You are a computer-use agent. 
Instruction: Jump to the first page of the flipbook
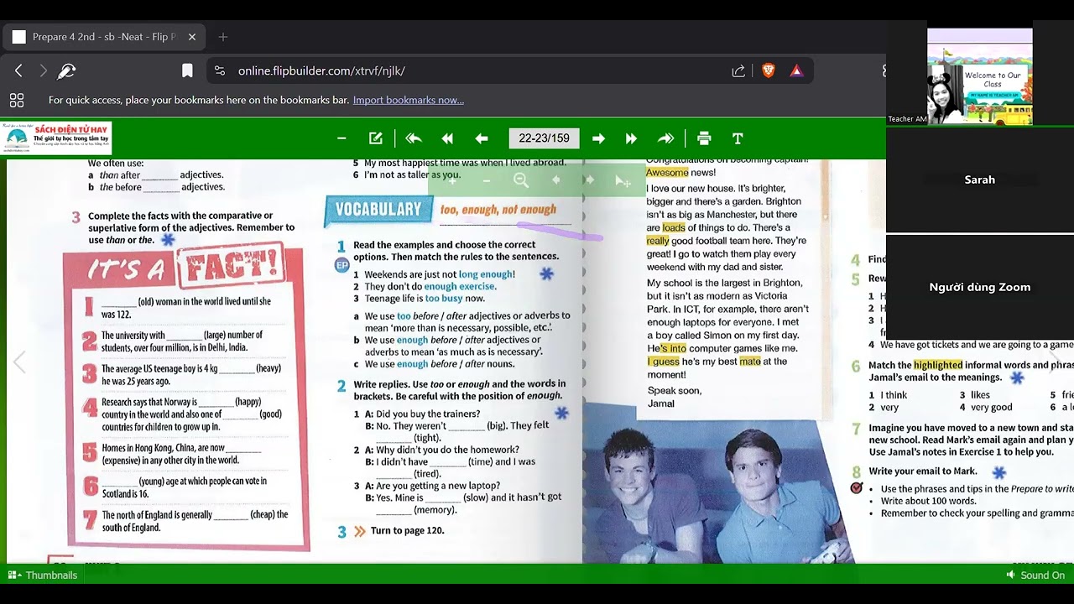coord(413,138)
